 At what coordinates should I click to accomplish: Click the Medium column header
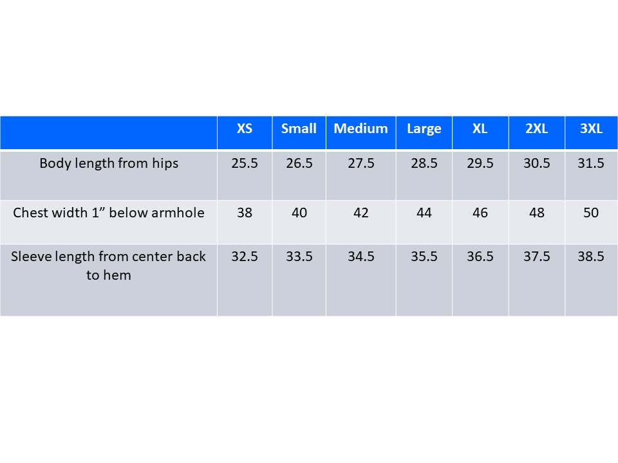click(360, 129)
